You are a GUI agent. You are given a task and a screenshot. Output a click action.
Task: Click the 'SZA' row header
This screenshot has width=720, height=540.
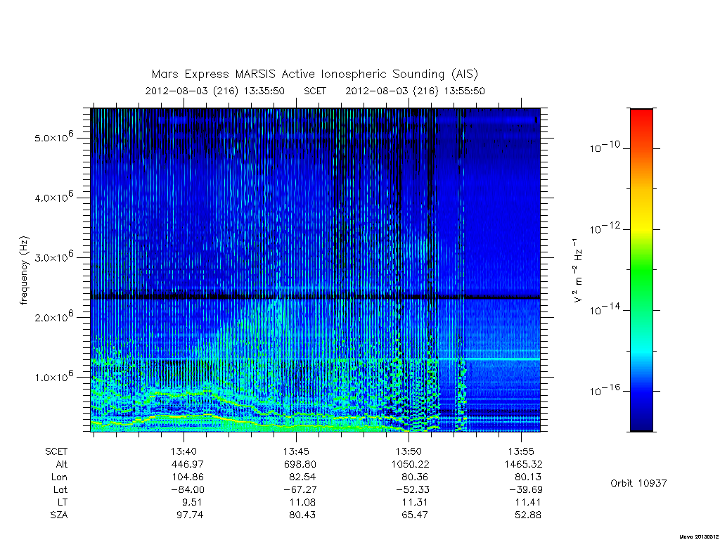(x=59, y=515)
